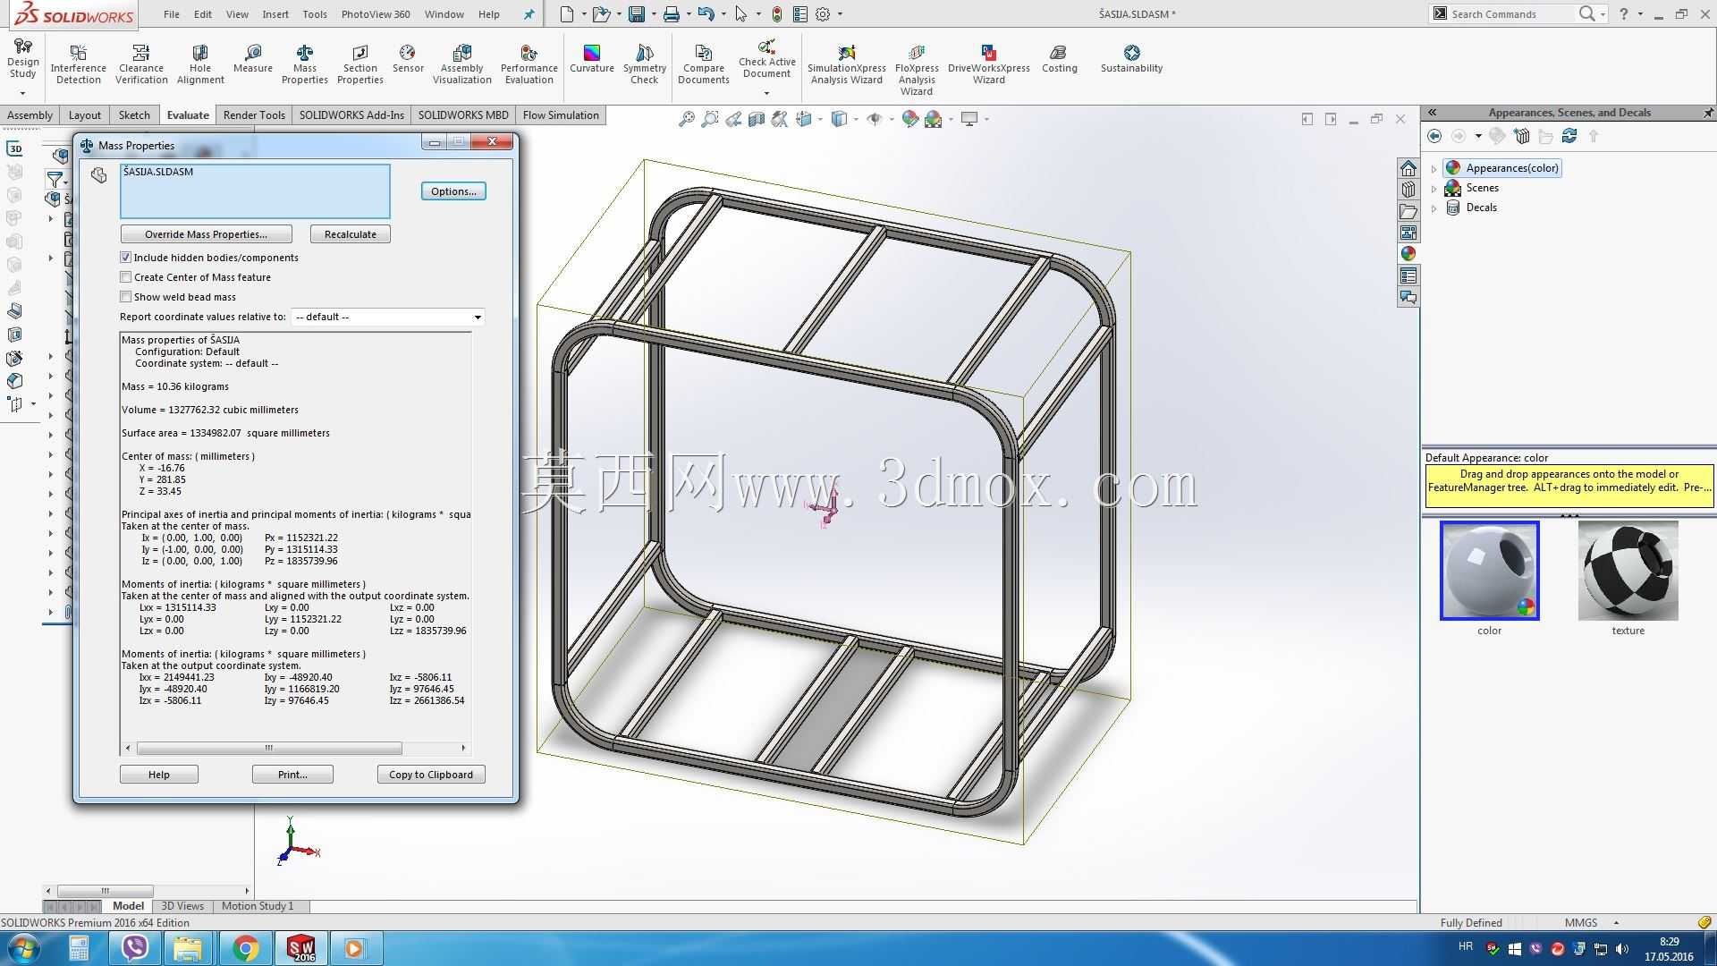Viewport: 1717px width, 966px height.
Task: Switch to Render Tools tab
Action: tap(254, 115)
